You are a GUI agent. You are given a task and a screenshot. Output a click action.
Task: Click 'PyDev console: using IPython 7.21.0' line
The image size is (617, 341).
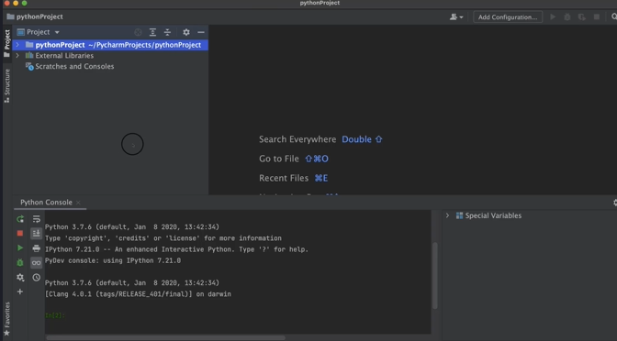coord(113,260)
